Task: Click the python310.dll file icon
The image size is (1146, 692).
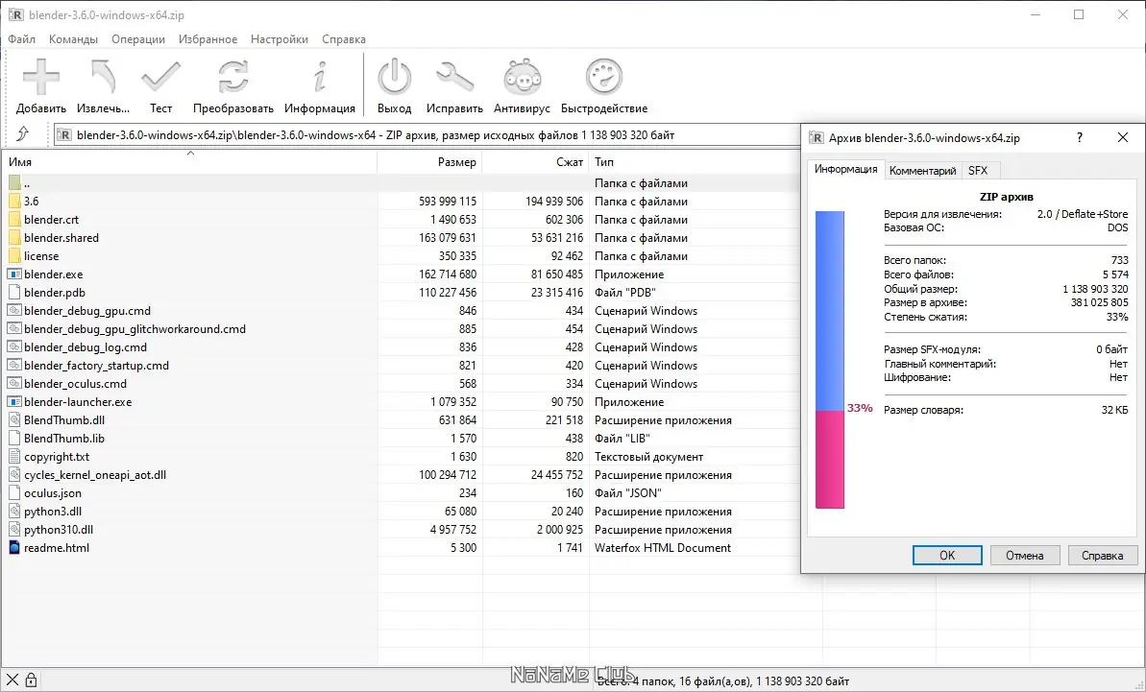Action: (x=13, y=529)
